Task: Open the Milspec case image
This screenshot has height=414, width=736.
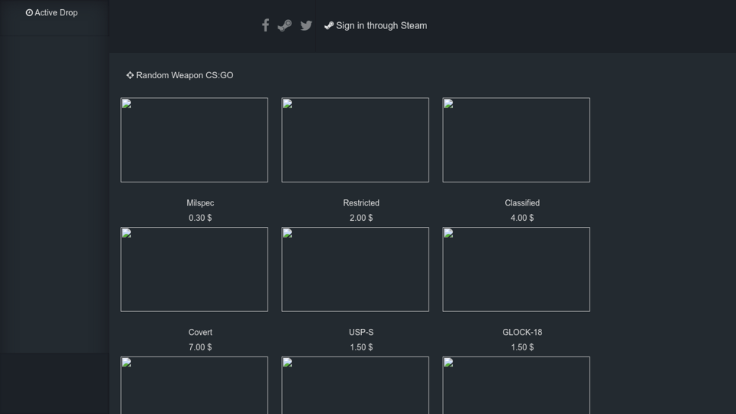Action: click(194, 140)
